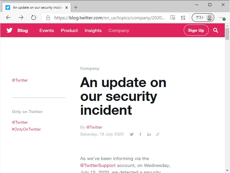The width and height of the screenshot is (230, 173).
Task: Click the @TwitterSupport account link
Action: [x=98, y=166]
